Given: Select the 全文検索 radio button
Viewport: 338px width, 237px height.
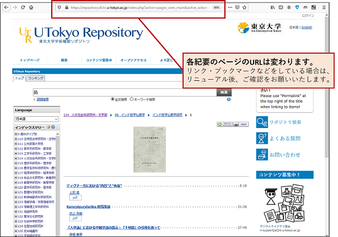Looking at the screenshot, I should pos(112,99).
